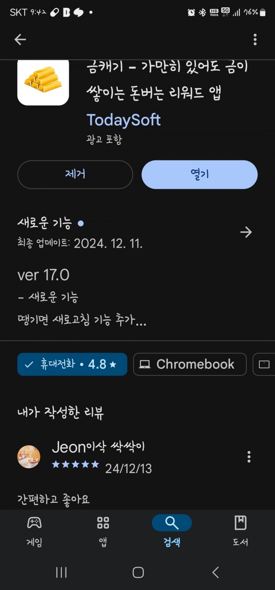Tap the five-star rating on review

point(76,464)
